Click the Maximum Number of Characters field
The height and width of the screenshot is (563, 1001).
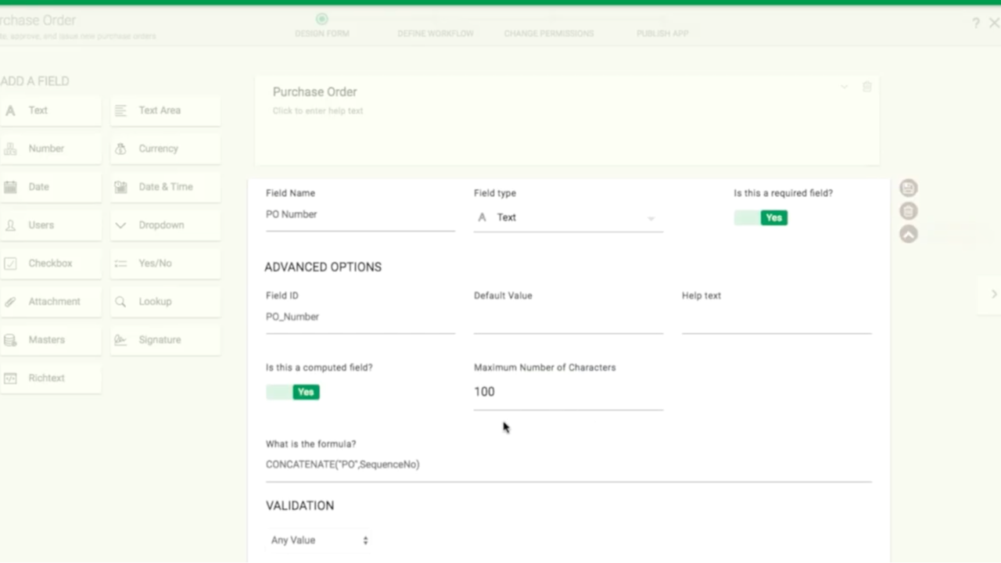568,393
